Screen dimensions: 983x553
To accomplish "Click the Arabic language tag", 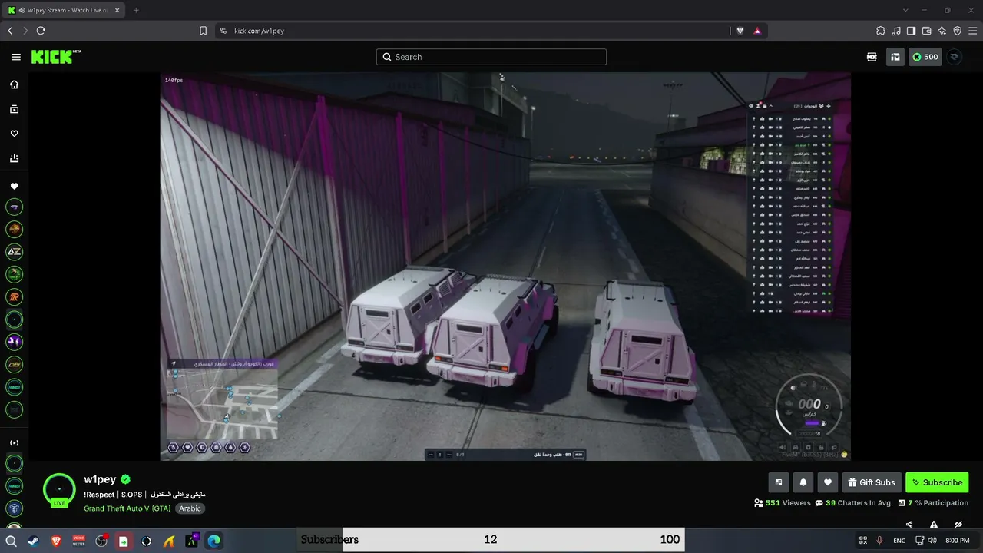I will coord(190,508).
